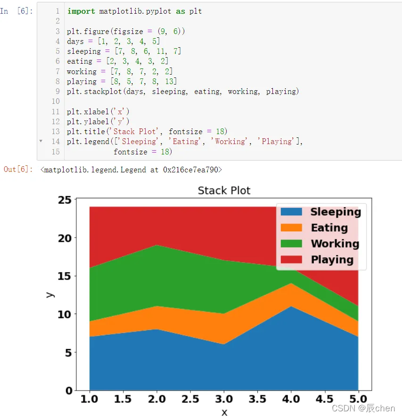This screenshot has width=402, height=417.
Task: Click the y-axis tick label 25
Action: 65,200
